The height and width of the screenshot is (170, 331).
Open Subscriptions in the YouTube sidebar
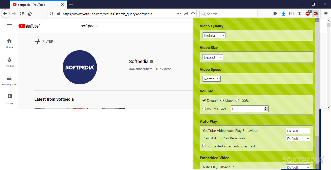point(9,80)
